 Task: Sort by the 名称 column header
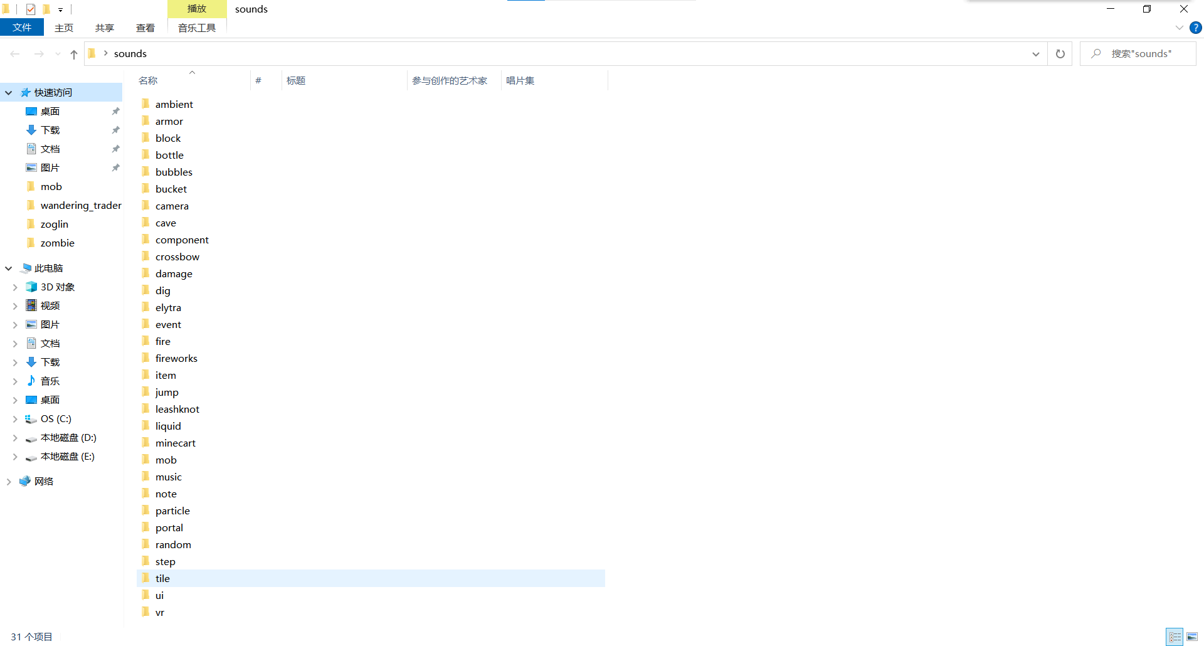192,80
